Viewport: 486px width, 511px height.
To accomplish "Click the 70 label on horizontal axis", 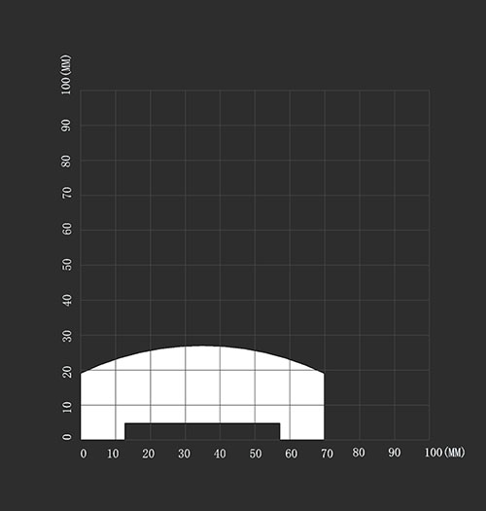I will [x=327, y=454].
